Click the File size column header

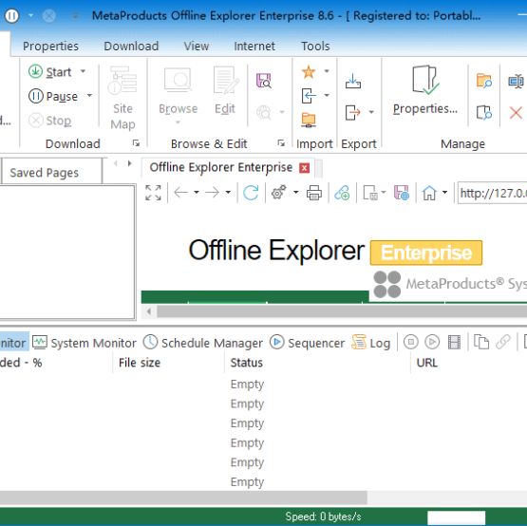pos(168,363)
